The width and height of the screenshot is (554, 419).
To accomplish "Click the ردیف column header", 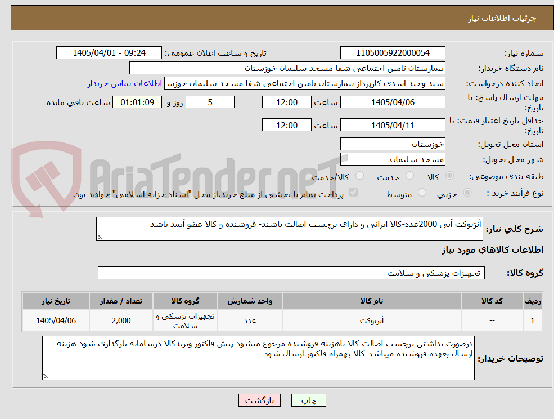I will [x=533, y=301].
